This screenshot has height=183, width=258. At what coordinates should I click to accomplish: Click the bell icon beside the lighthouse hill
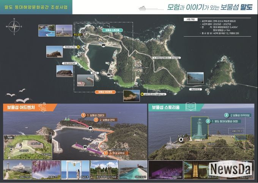[x=181, y=139]
